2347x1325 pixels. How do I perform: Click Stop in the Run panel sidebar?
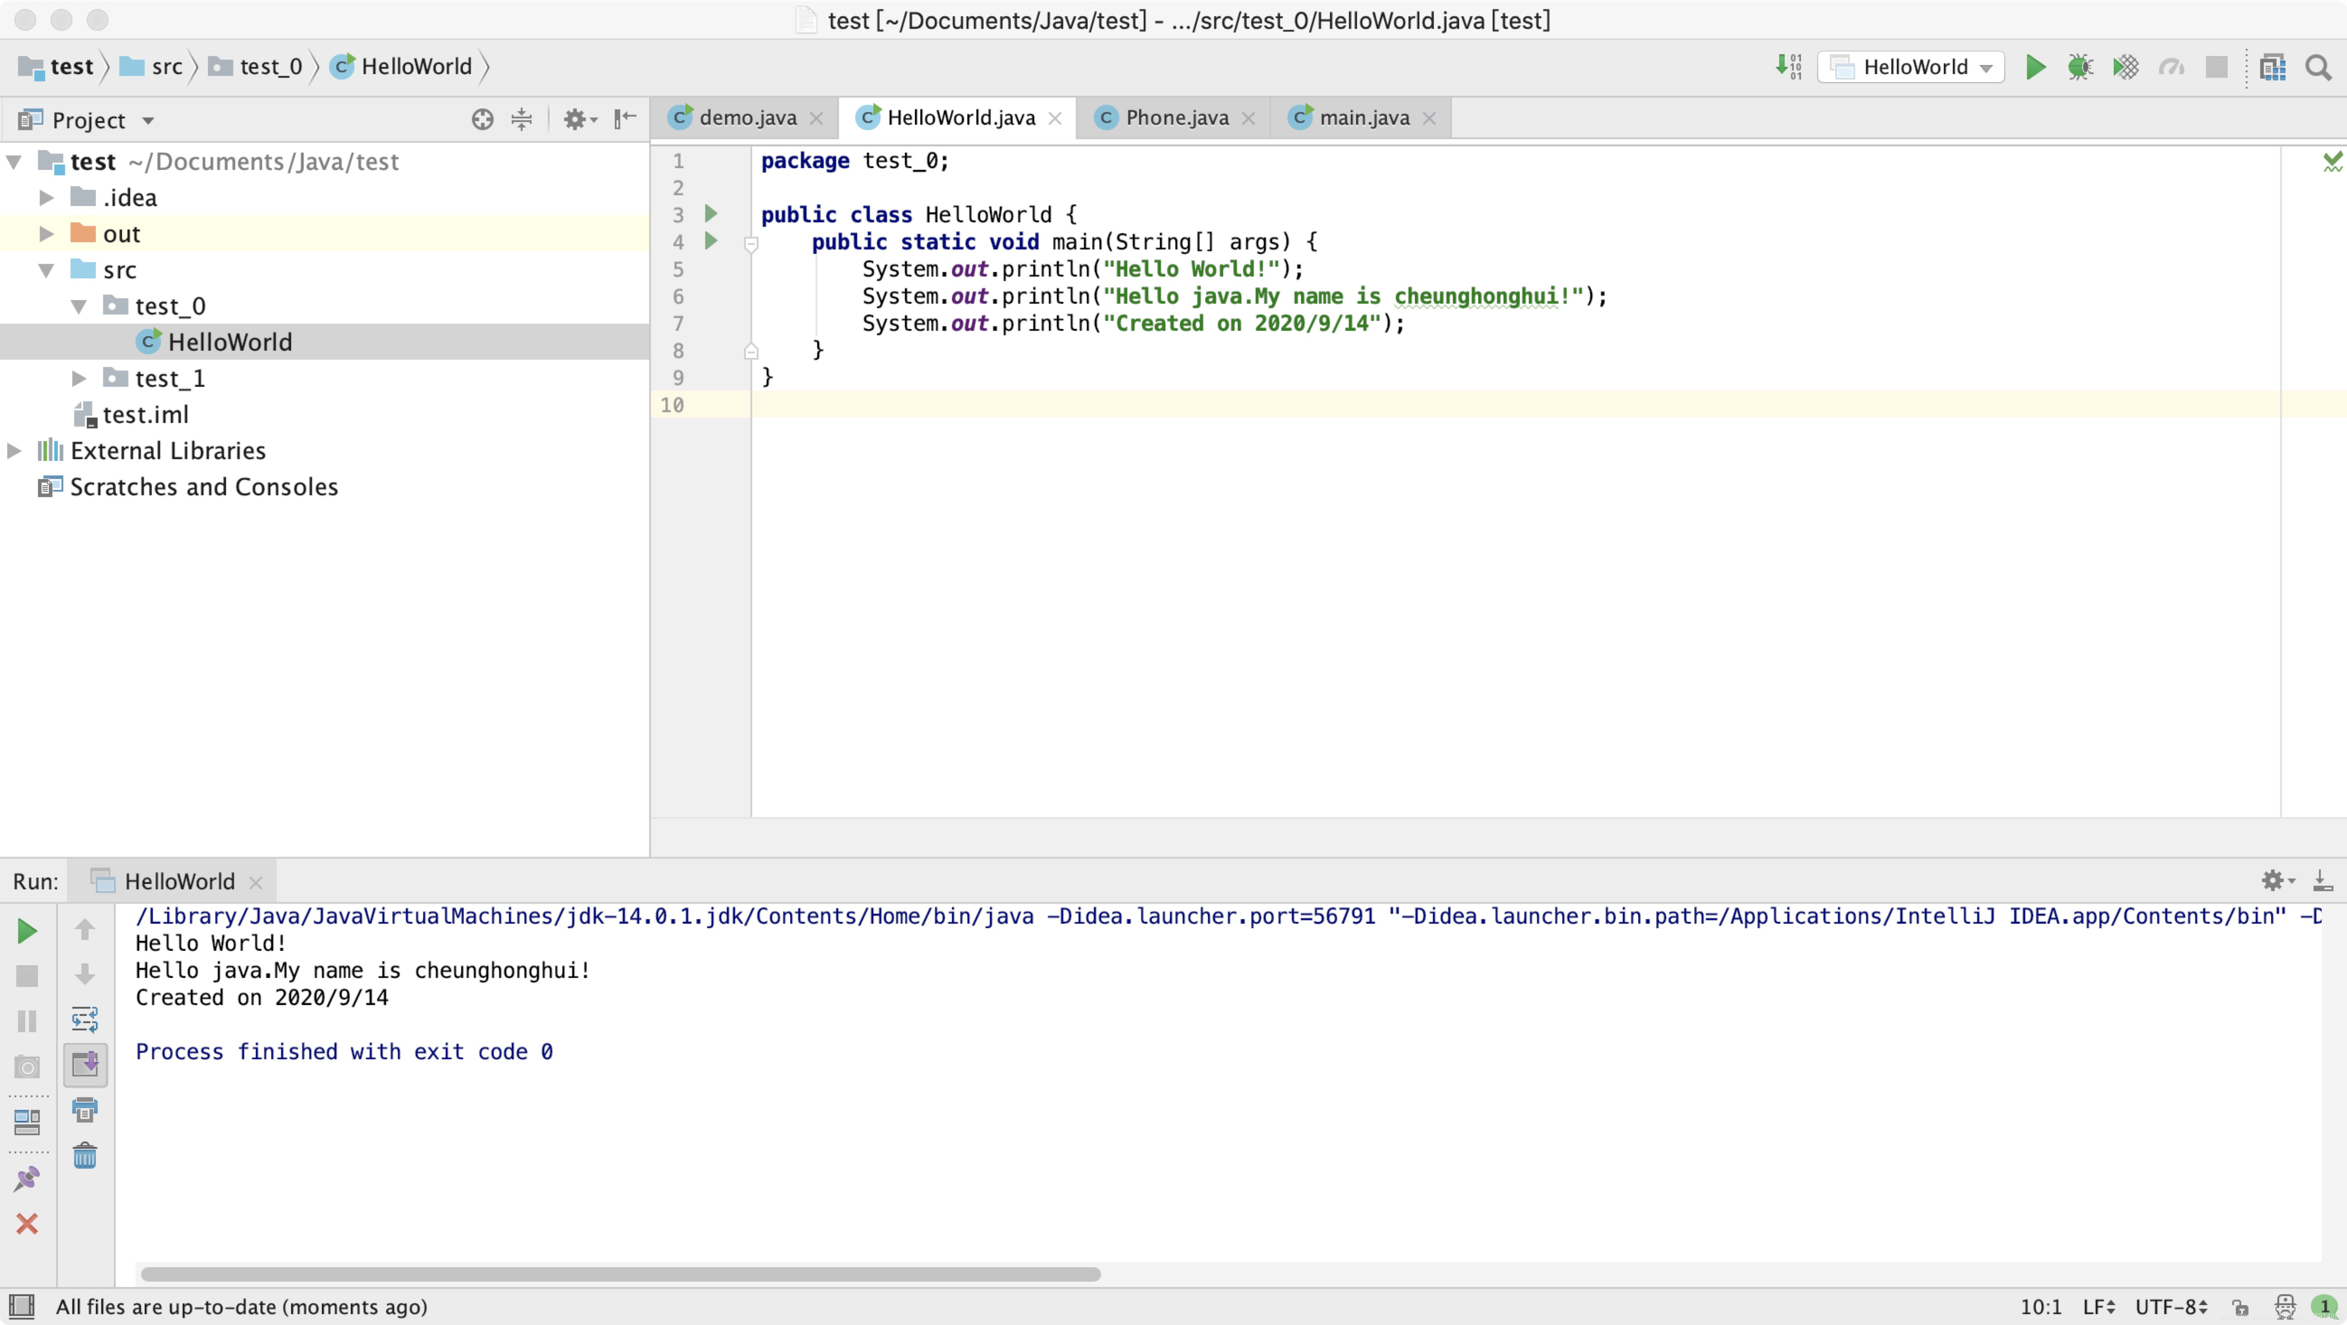click(27, 975)
